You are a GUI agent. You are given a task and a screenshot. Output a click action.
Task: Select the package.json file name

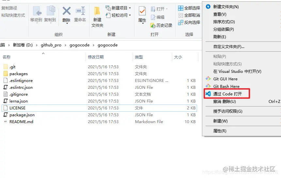point(22,115)
